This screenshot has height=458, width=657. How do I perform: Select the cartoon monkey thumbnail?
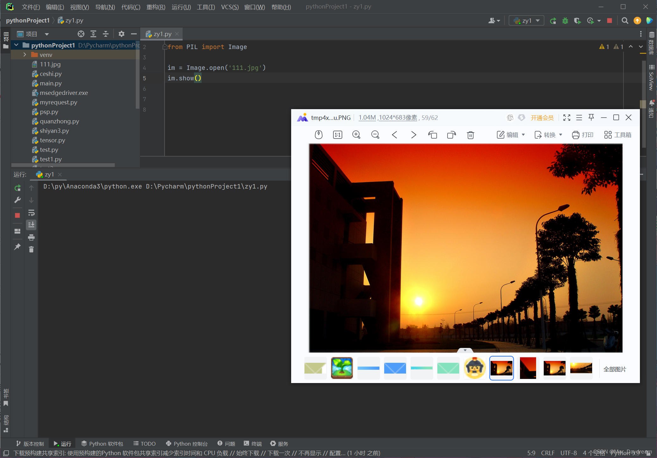474,368
